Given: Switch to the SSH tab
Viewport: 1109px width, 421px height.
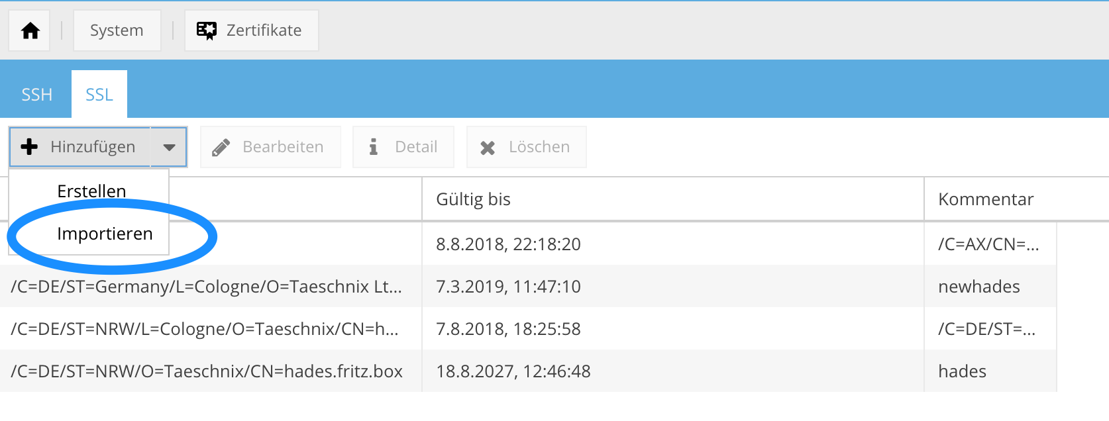Looking at the screenshot, I should (36, 94).
